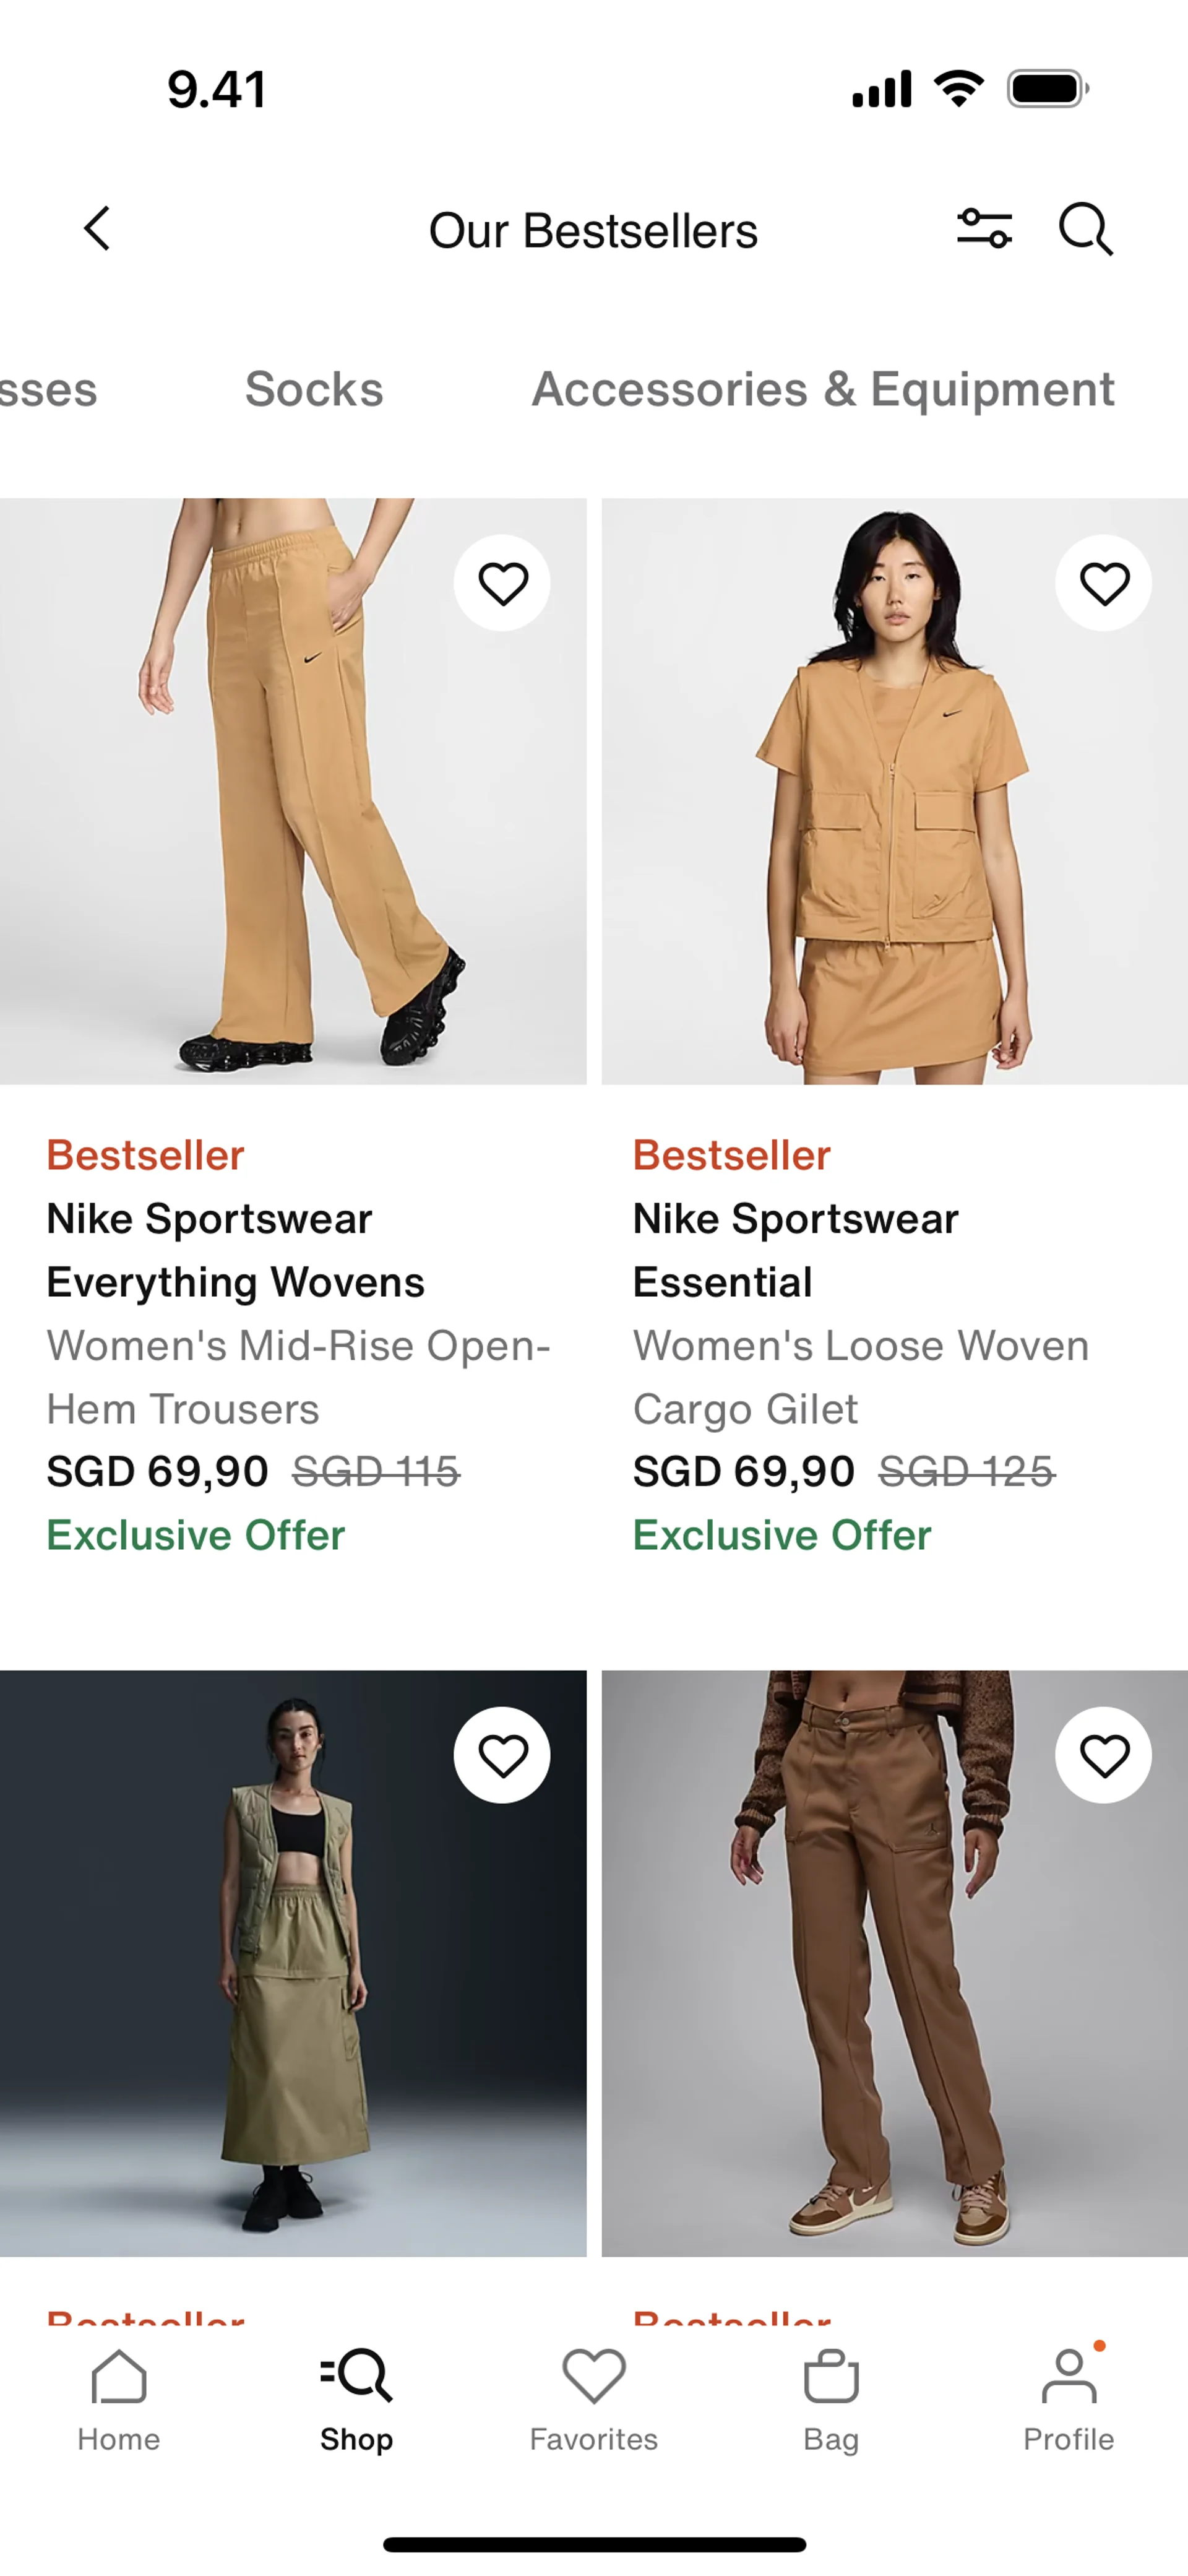This screenshot has width=1188, height=2576.
Task: Open Nike Sportswear Essential product title
Action: tap(796, 1250)
